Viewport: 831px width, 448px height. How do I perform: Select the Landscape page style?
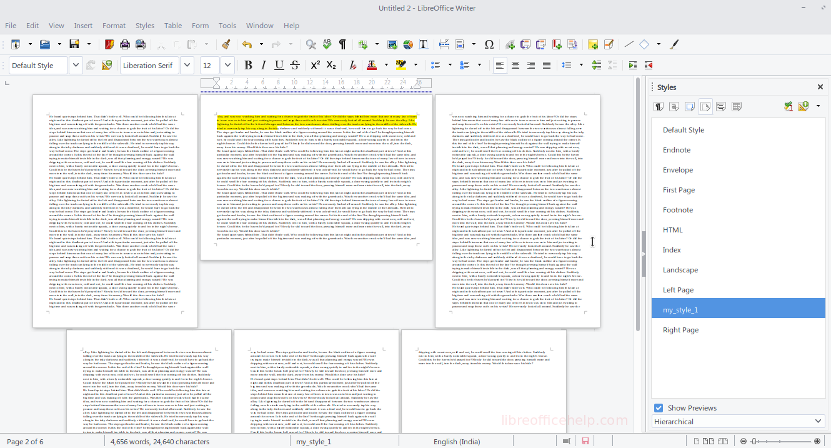click(738, 270)
